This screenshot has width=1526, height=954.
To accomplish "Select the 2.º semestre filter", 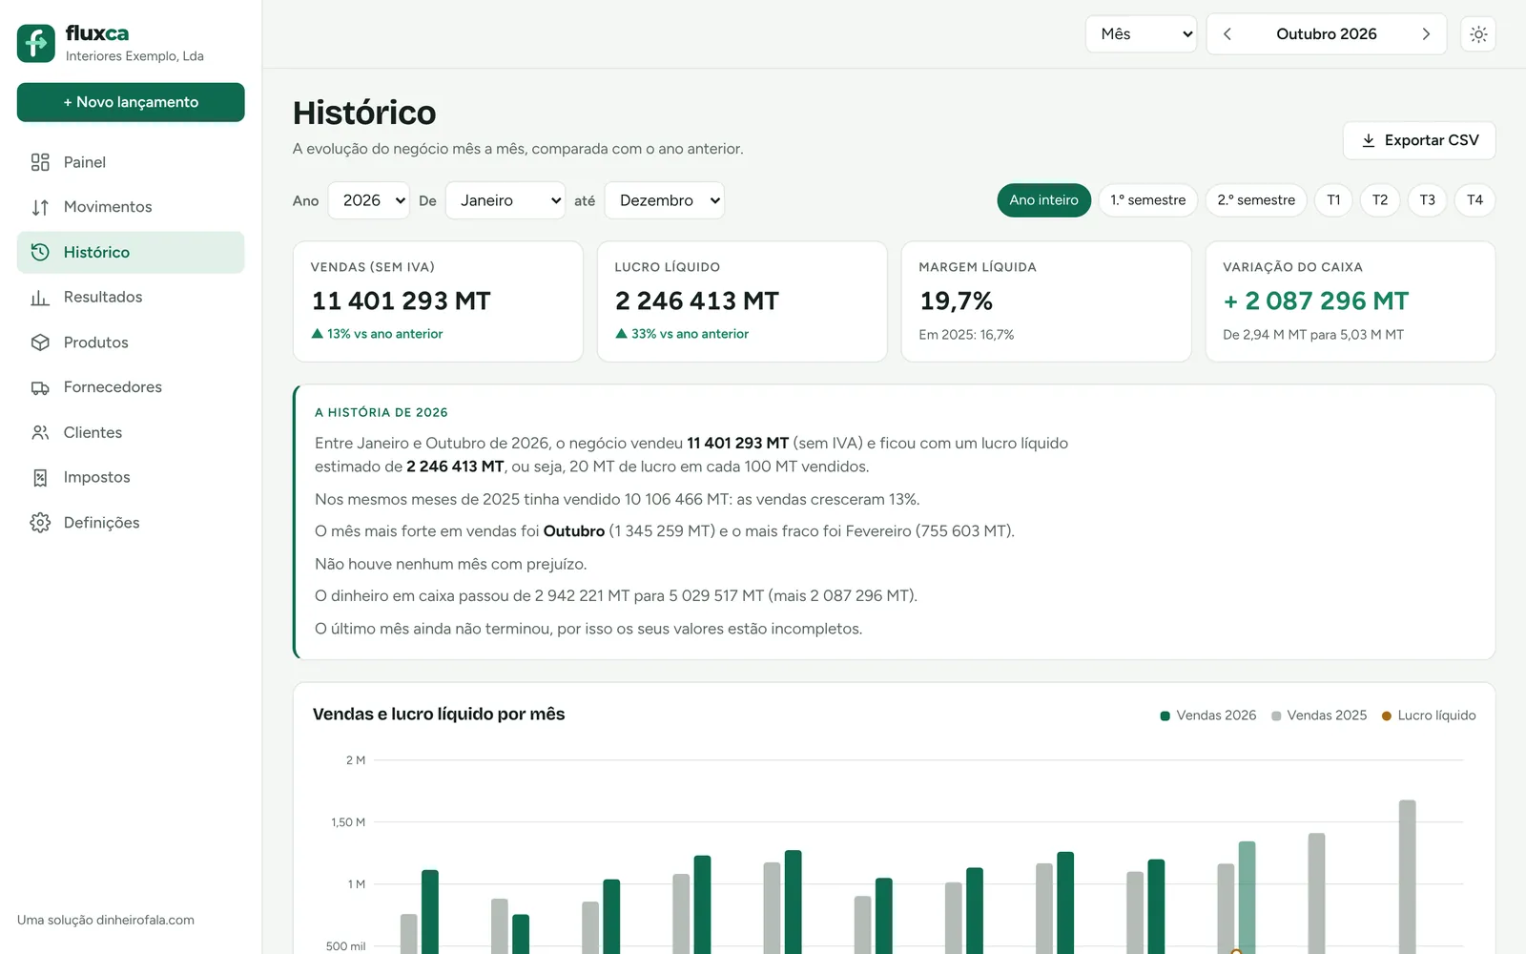I will 1256,200.
